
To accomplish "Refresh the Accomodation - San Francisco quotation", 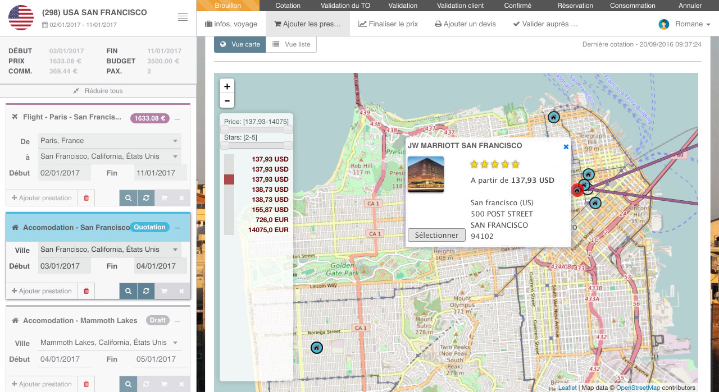I will 146,291.
